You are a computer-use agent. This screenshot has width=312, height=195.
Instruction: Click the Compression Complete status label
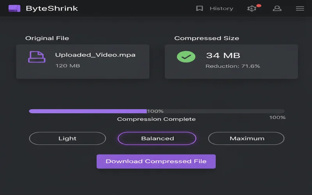tap(156, 119)
